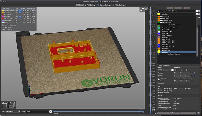The height and width of the screenshot is (116, 202).
Task: Switch to the sliced layers preview view
Action: [12, 105]
